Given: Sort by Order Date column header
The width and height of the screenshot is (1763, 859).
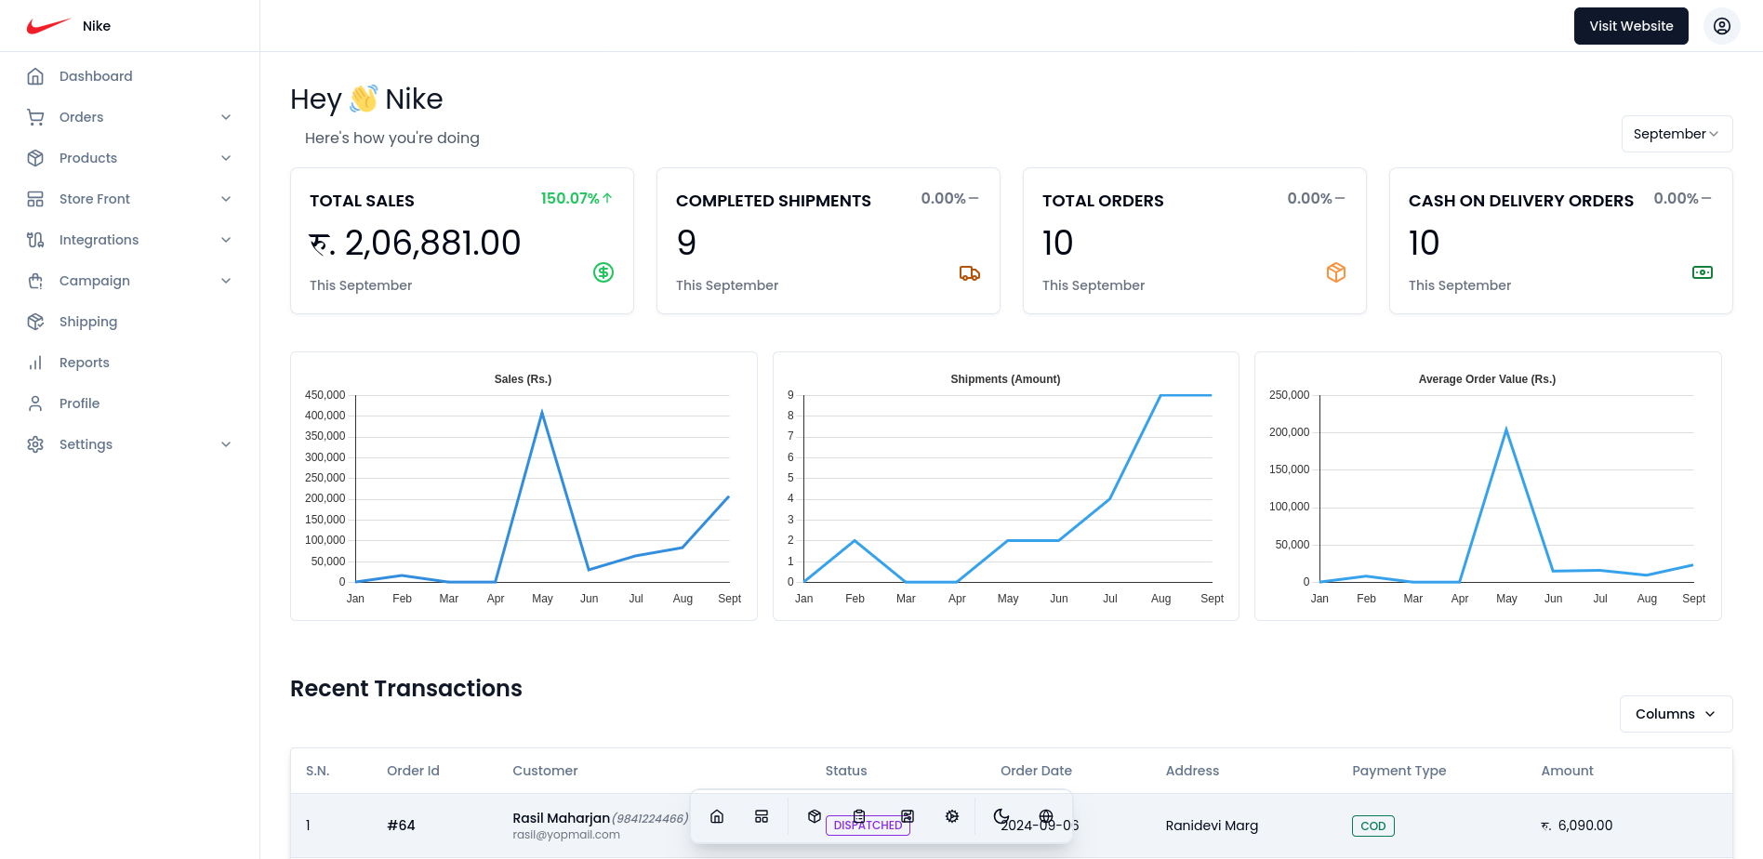Looking at the screenshot, I should [x=1036, y=771].
